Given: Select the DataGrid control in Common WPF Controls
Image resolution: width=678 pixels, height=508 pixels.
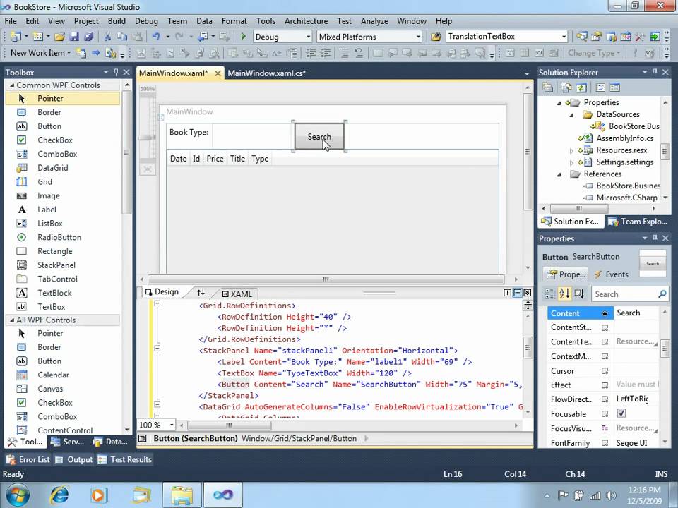Looking at the screenshot, I should click(x=52, y=168).
